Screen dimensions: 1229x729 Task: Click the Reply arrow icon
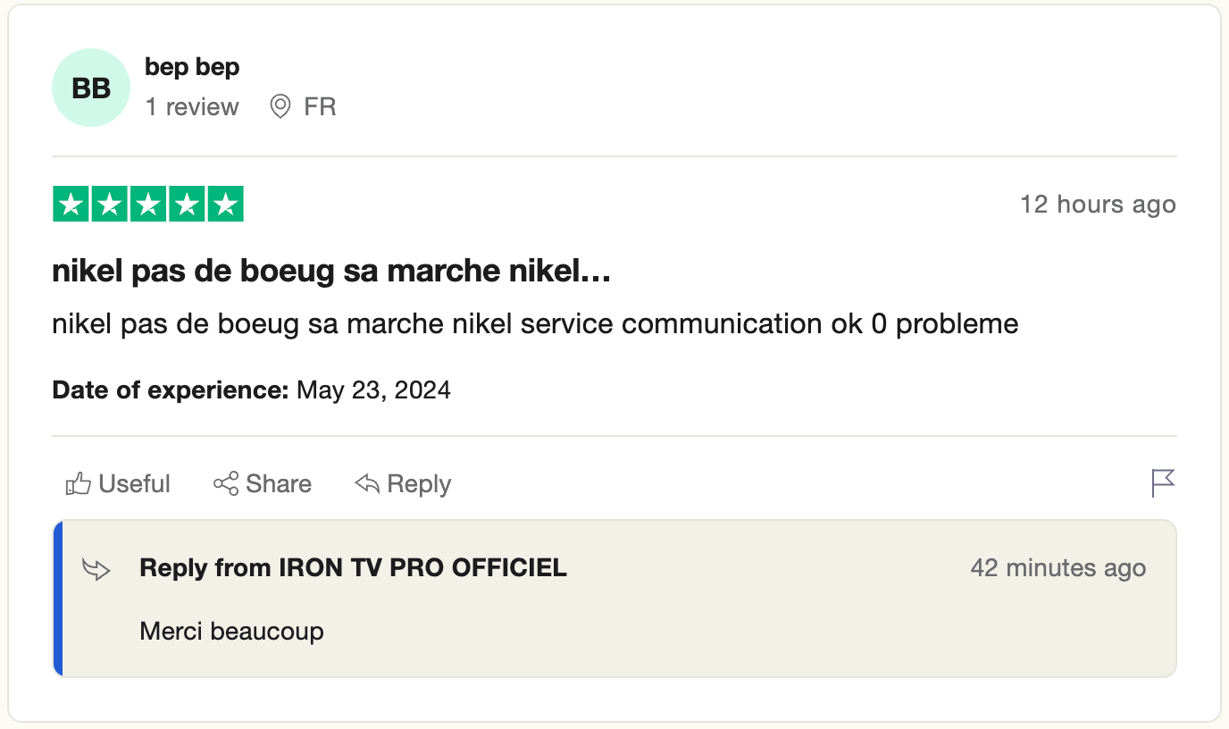(365, 483)
